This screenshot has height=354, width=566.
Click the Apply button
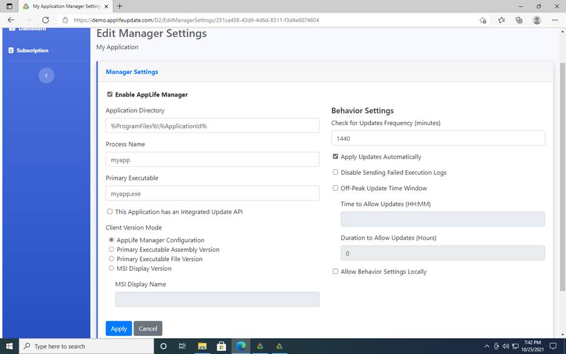[x=119, y=328]
